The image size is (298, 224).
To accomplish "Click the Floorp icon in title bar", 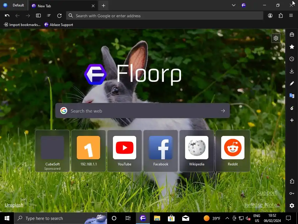I will [x=244, y=5].
